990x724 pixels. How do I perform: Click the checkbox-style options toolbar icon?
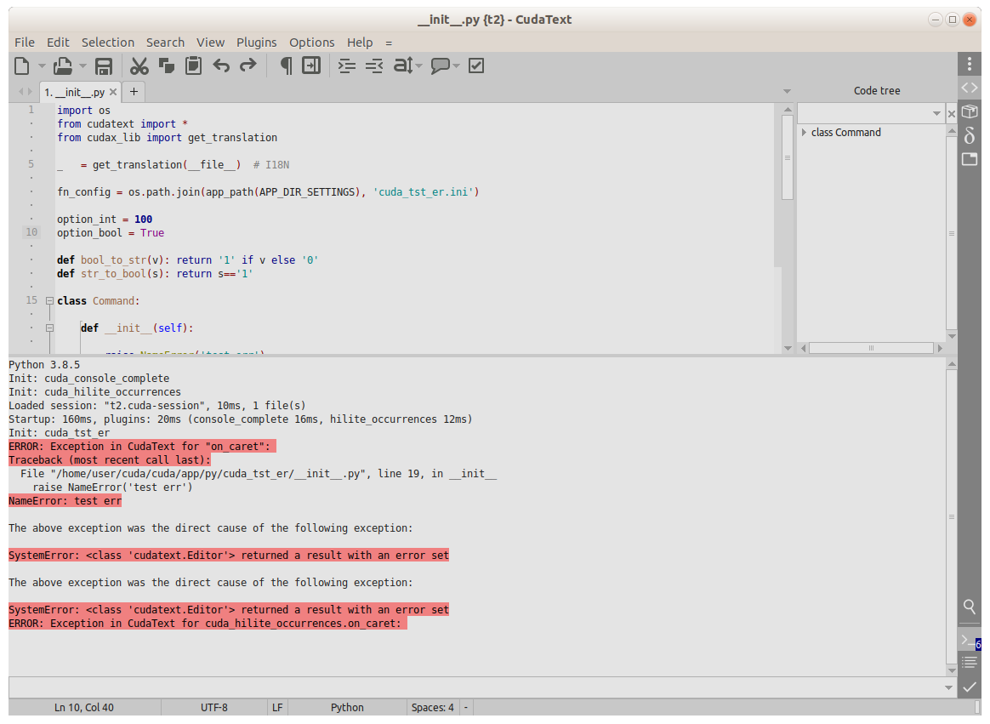click(x=476, y=66)
